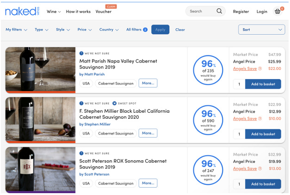Click Angels Save link on Stephen Millier wine
Screen dimensions: 290x195
(245, 118)
